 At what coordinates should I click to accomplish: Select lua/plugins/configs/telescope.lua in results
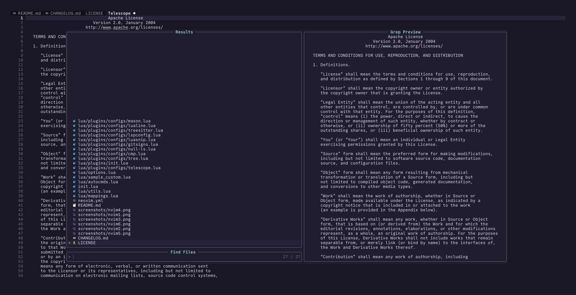[119, 168]
